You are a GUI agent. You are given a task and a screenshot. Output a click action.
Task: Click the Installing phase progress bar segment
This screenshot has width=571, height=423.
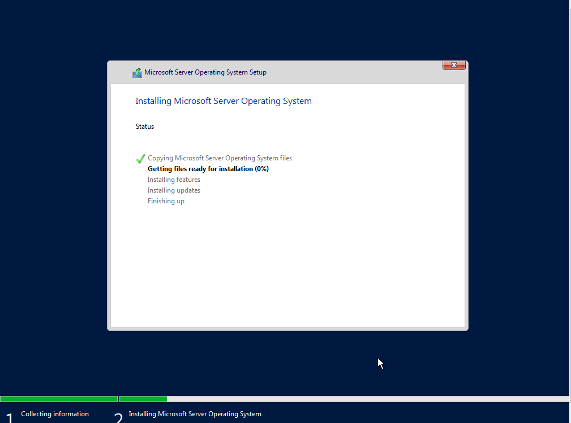tap(344, 399)
